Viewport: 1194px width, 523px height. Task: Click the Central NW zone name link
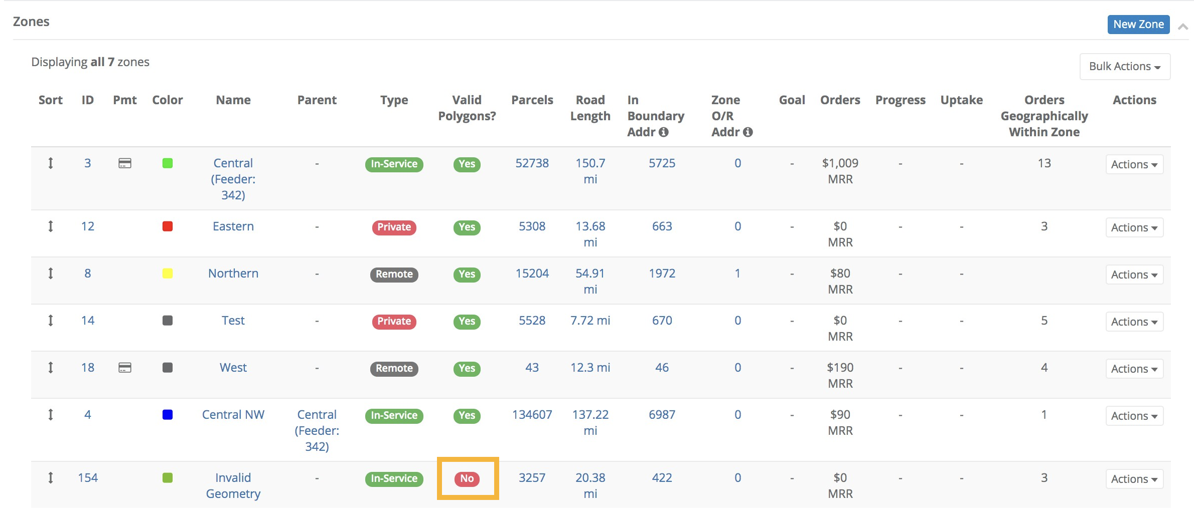[x=233, y=415]
